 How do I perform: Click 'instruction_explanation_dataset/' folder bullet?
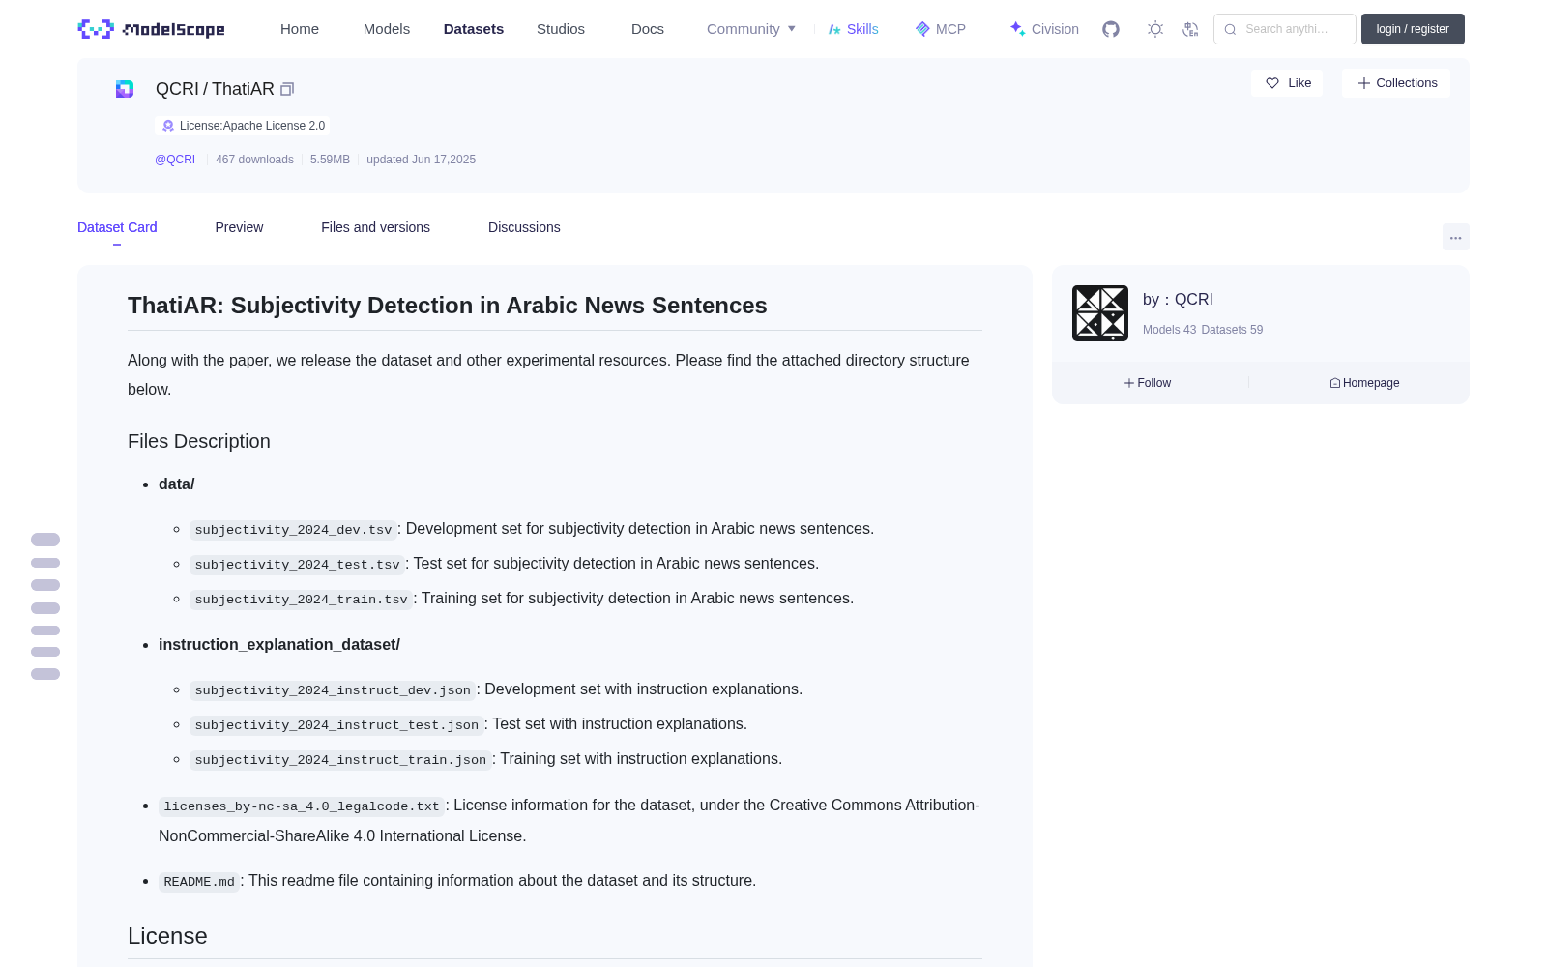click(279, 645)
